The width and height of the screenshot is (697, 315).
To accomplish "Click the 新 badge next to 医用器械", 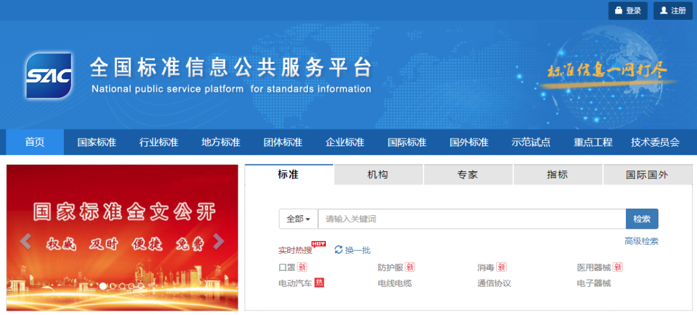I will click(618, 267).
